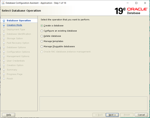Select the Manage templates radio button

click(42, 41)
